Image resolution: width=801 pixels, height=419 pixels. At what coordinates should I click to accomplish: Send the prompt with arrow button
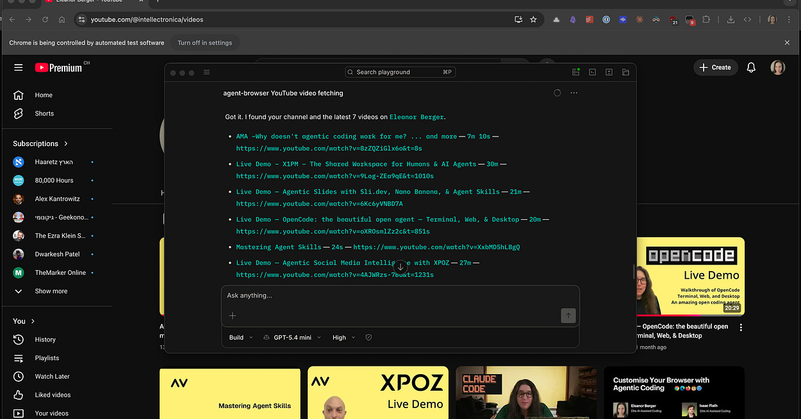pos(568,315)
